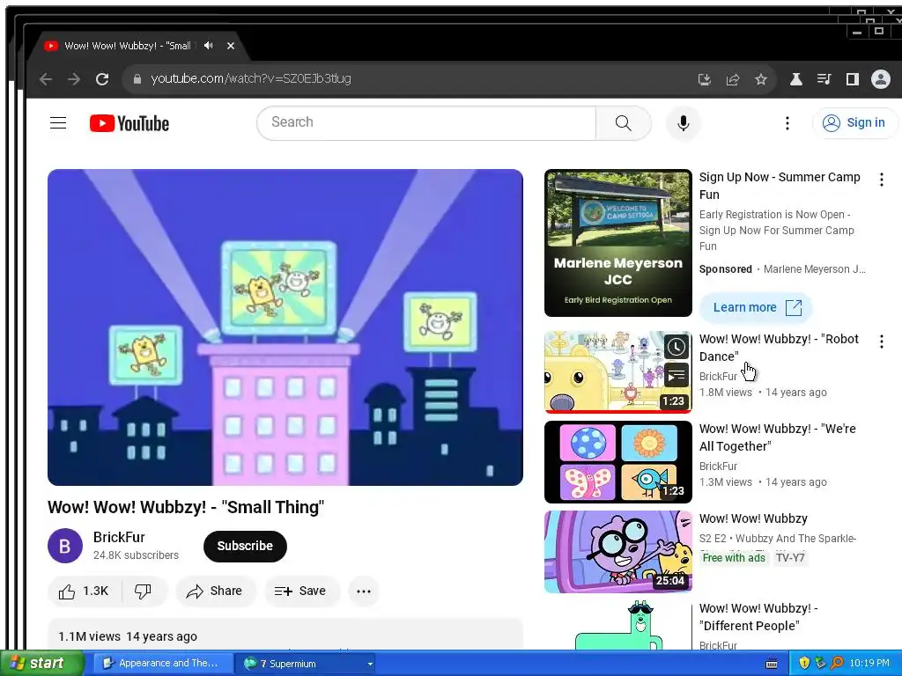View site info via the lock icon
The height and width of the screenshot is (676, 902).
point(137,79)
